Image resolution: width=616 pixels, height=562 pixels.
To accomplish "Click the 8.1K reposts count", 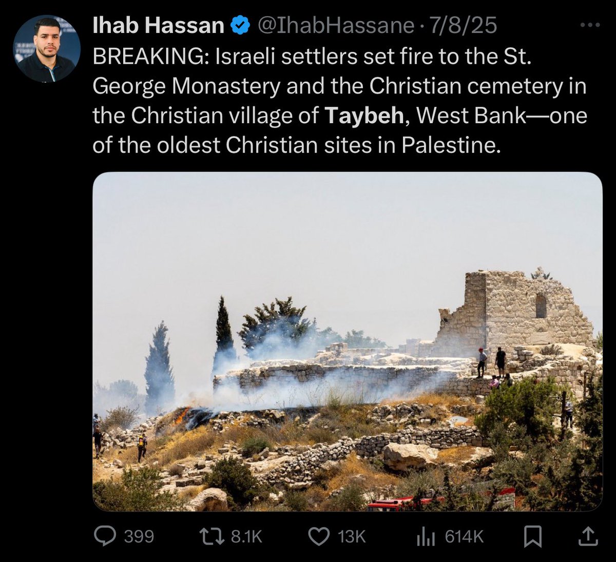I will tap(246, 537).
